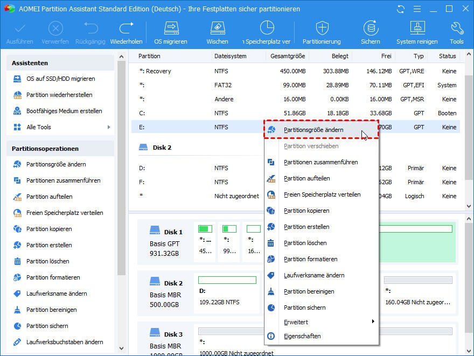Click Bootfähiges Medium erstellen in sidebar
Screen dimensions: 474x356
coord(64,111)
